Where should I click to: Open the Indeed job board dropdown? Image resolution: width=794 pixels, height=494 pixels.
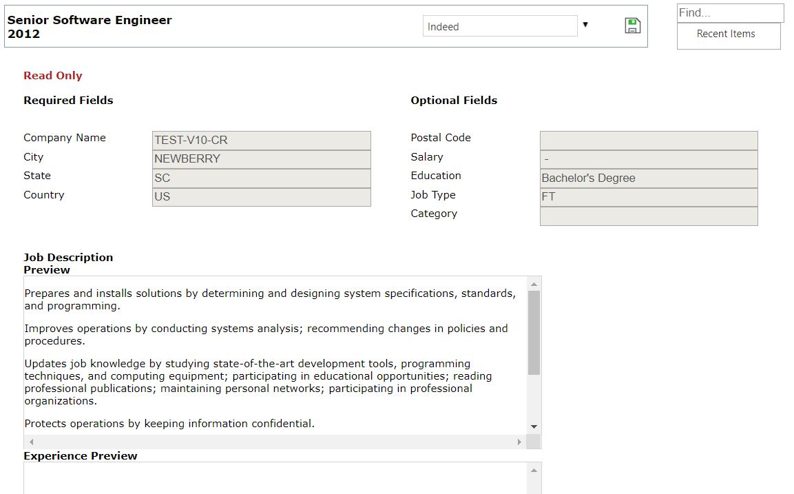pos(499,26)
